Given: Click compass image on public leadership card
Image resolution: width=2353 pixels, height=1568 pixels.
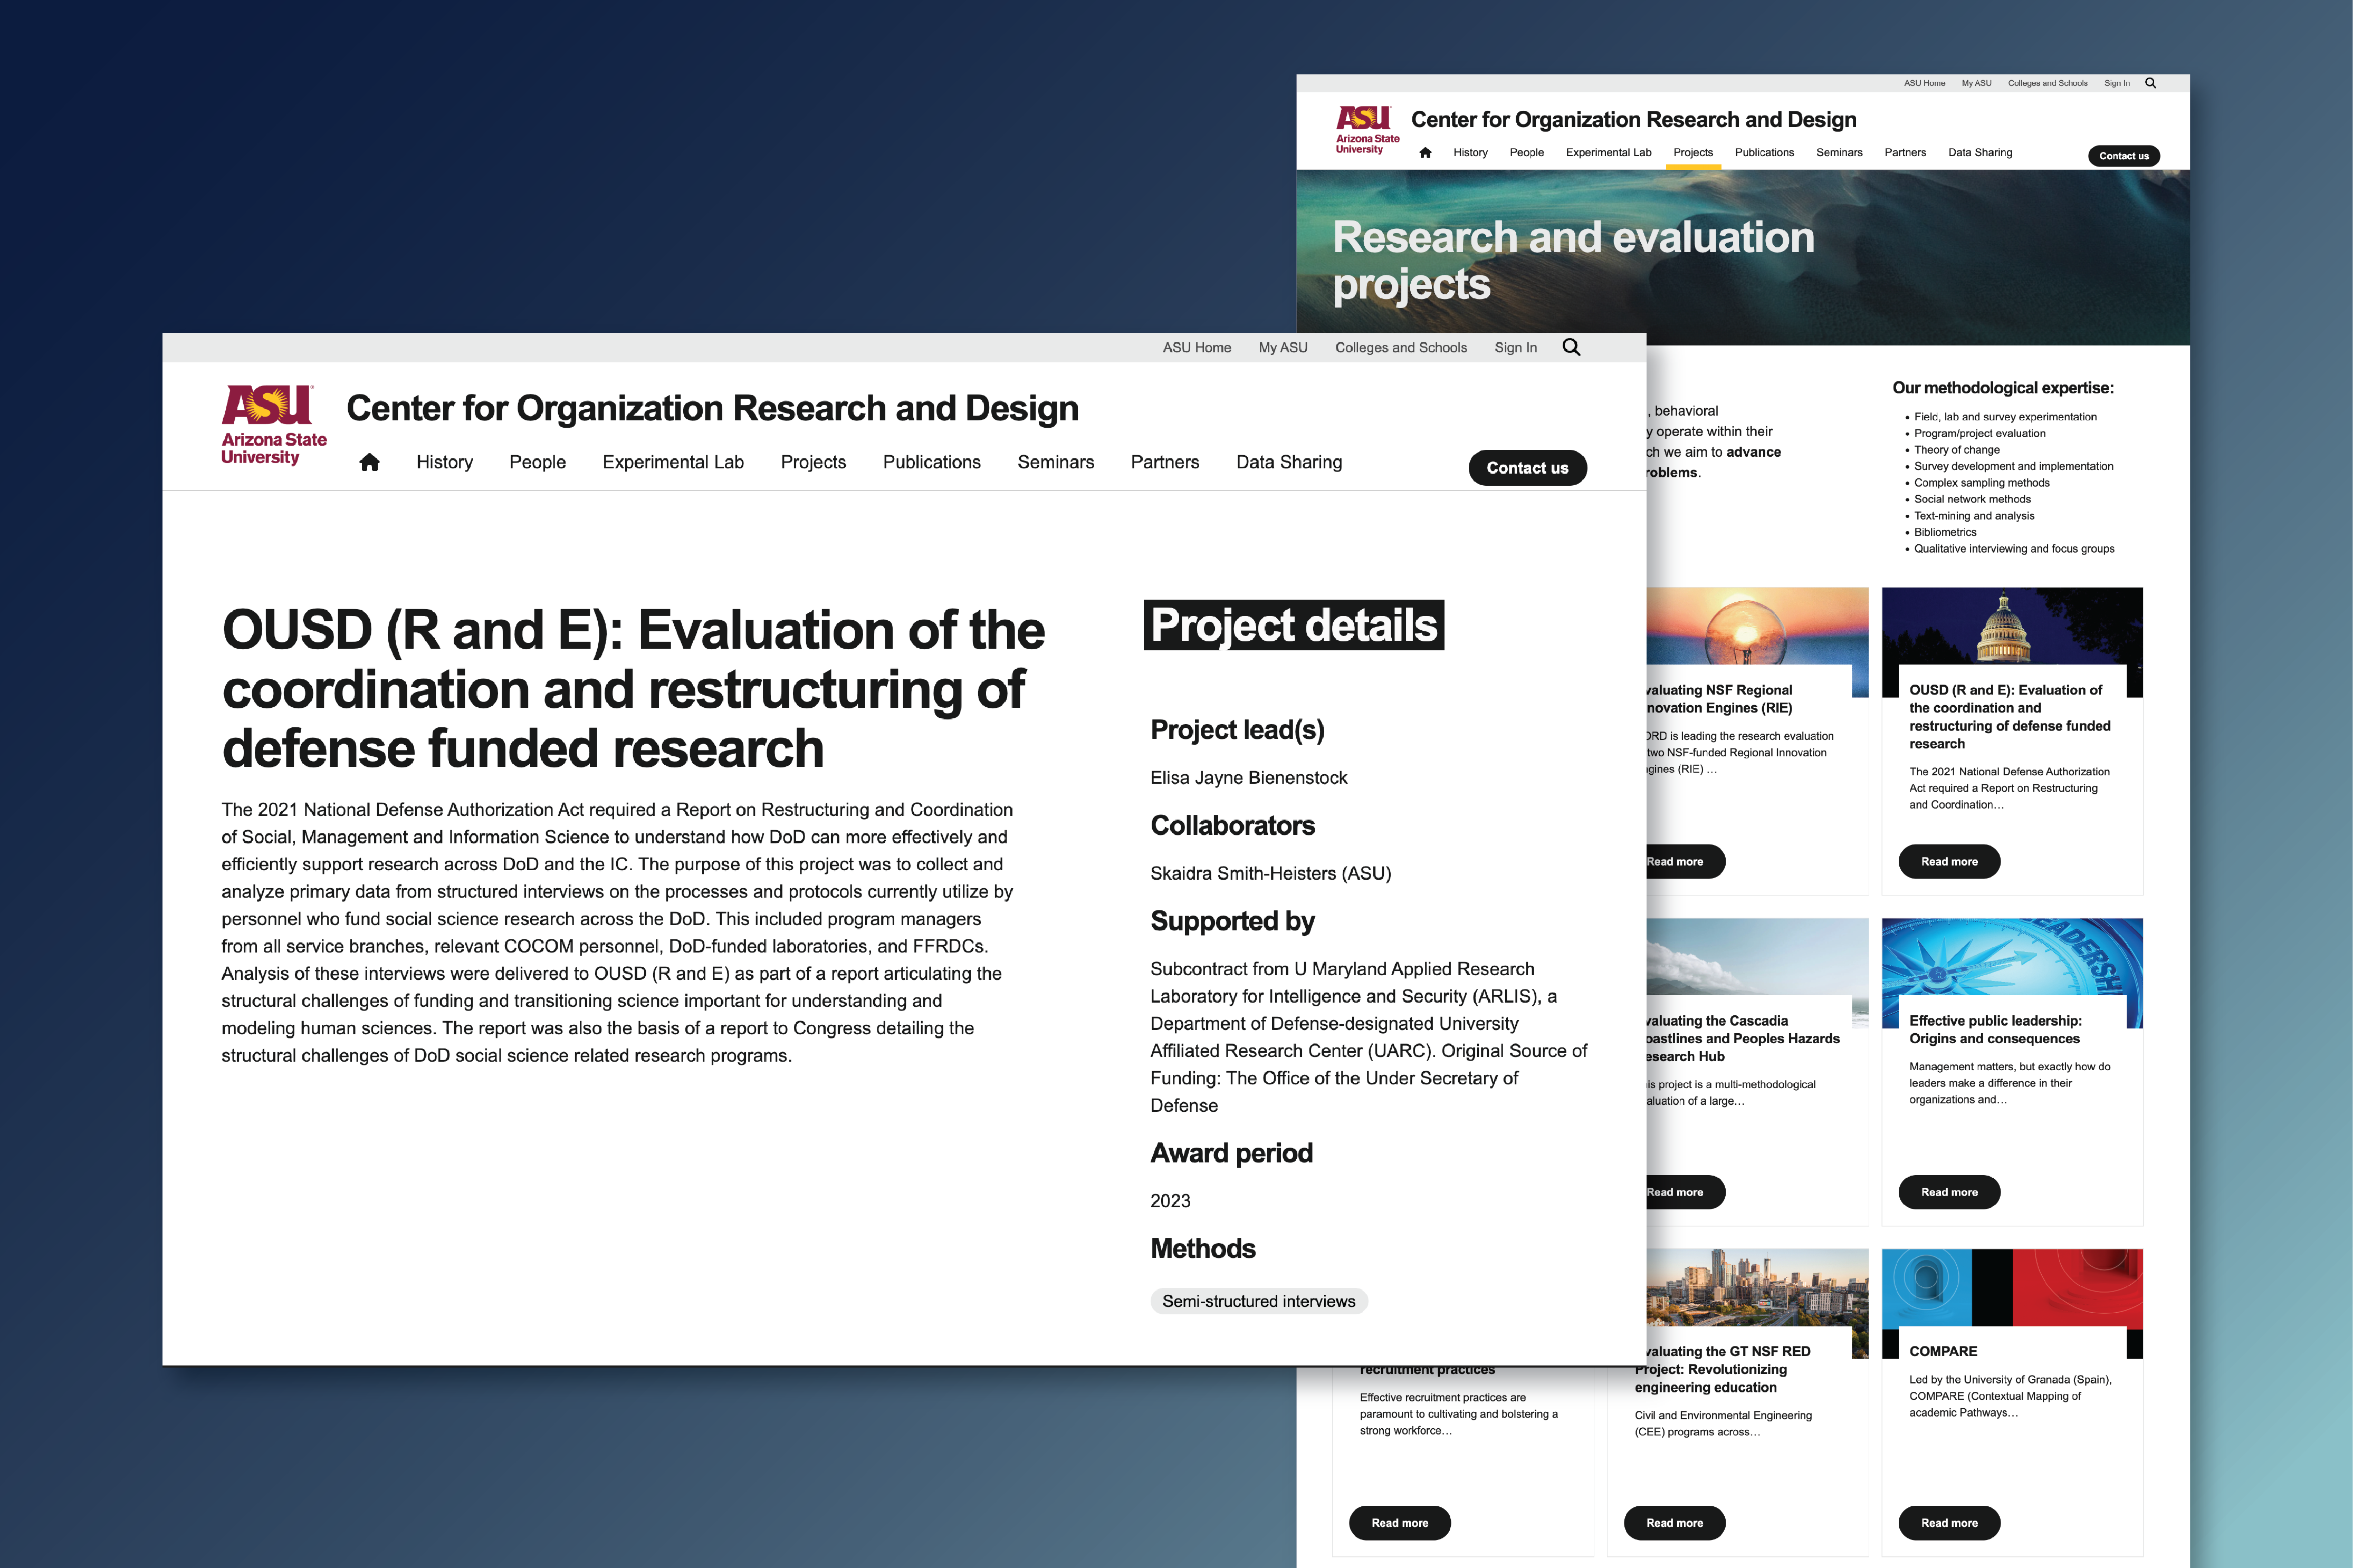Looking at the screenshot, I should click(2011, 957).
